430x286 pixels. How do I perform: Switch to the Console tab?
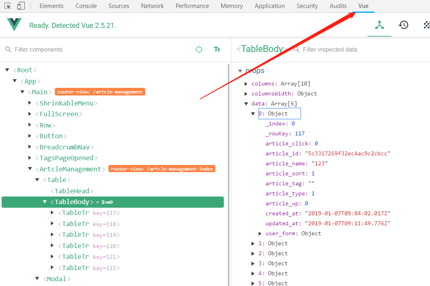coord(86,6)
